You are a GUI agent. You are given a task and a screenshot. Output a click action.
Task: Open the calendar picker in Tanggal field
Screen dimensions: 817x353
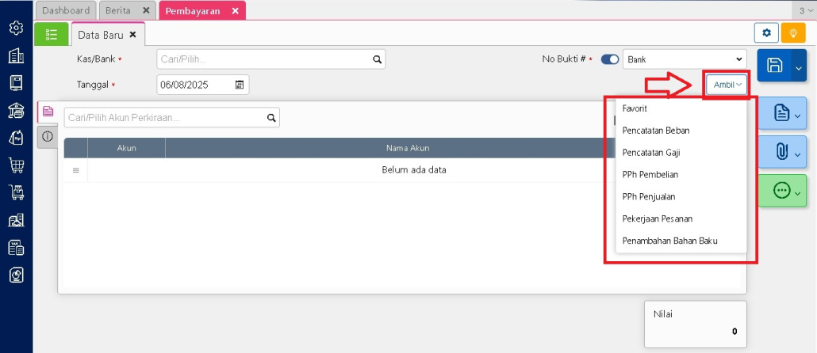[x=240, y=85]
